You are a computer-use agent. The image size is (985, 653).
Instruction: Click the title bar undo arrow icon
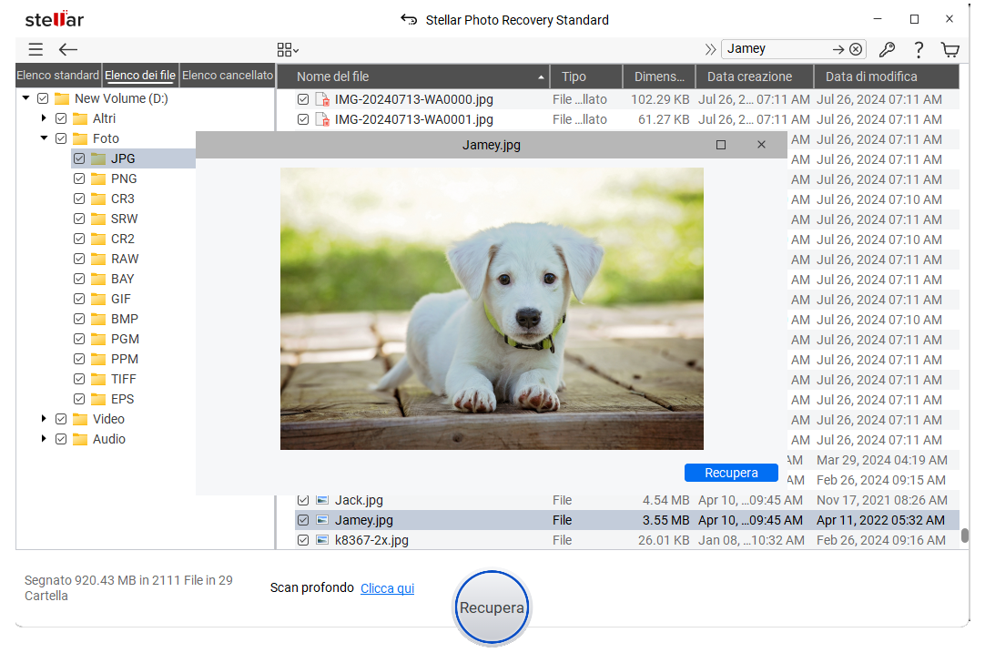pyautogui.click(x=409, y=19)
